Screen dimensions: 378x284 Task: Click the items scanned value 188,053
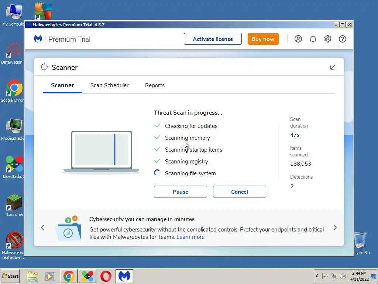coord(300,164)
